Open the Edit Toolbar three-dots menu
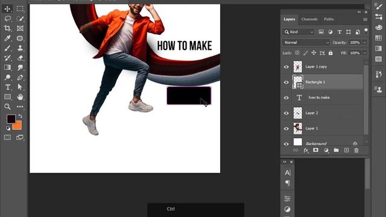 click(20, 107)
